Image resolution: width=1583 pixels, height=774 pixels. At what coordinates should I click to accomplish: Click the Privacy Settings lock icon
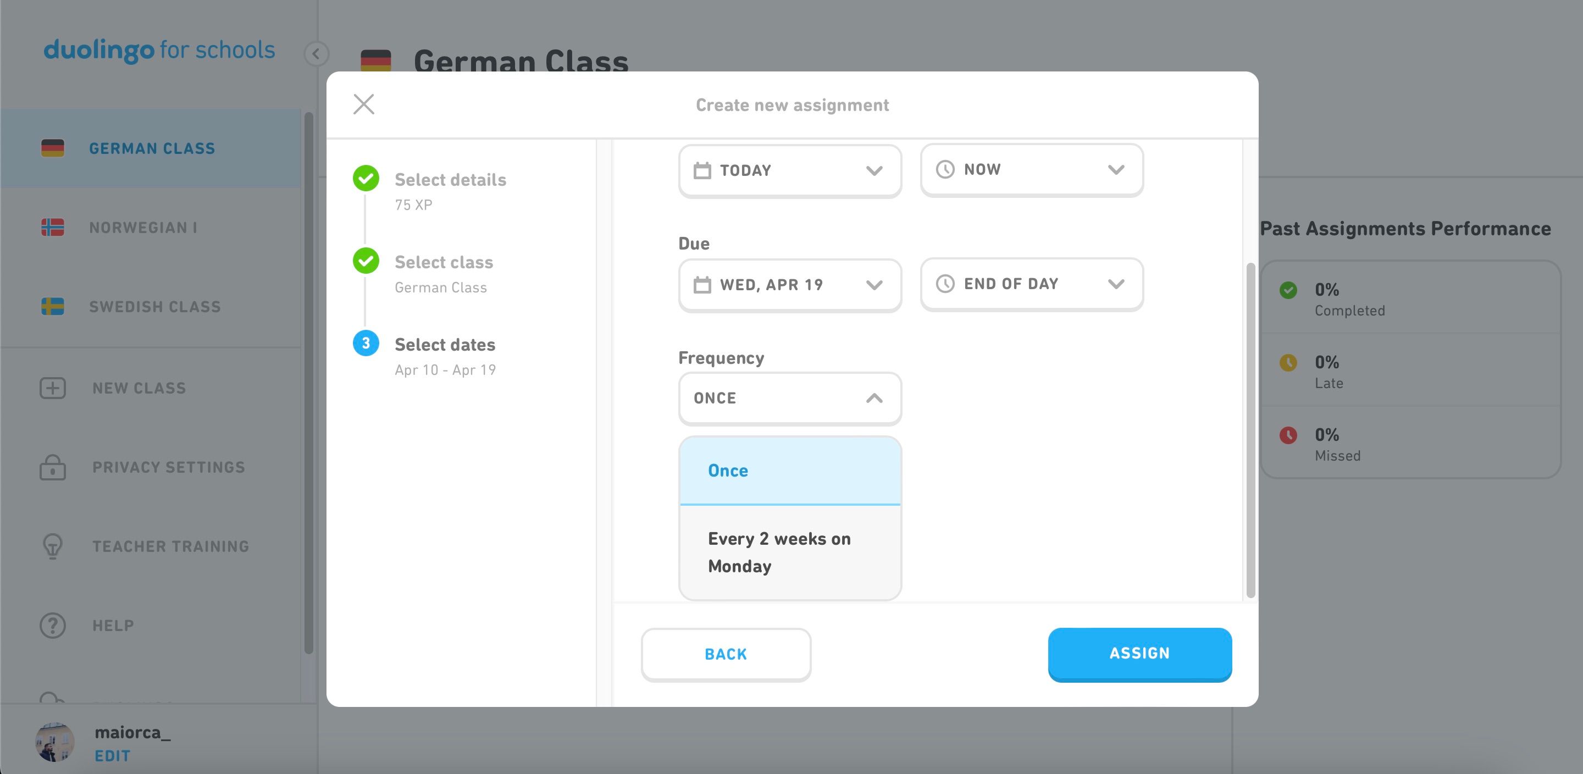53,467
